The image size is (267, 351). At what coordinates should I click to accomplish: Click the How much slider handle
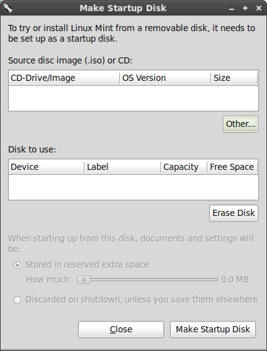coord(84,280)
